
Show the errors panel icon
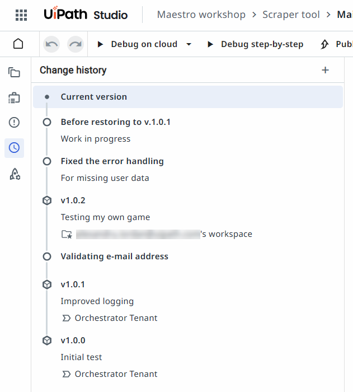click(x=14, y=123)
